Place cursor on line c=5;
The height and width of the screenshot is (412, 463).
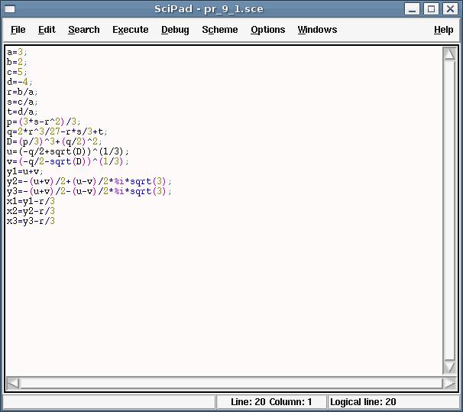point(17,72)
